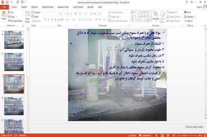Open the font name combo box
The image size is (207, 137).
pos(51,14)
